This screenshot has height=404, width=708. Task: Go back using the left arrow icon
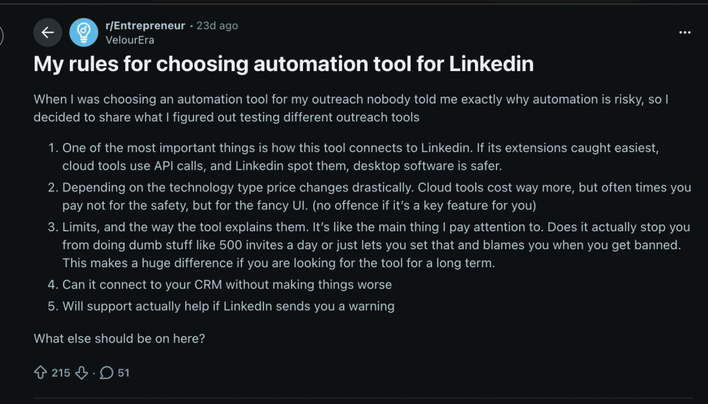tap(47, 32)
